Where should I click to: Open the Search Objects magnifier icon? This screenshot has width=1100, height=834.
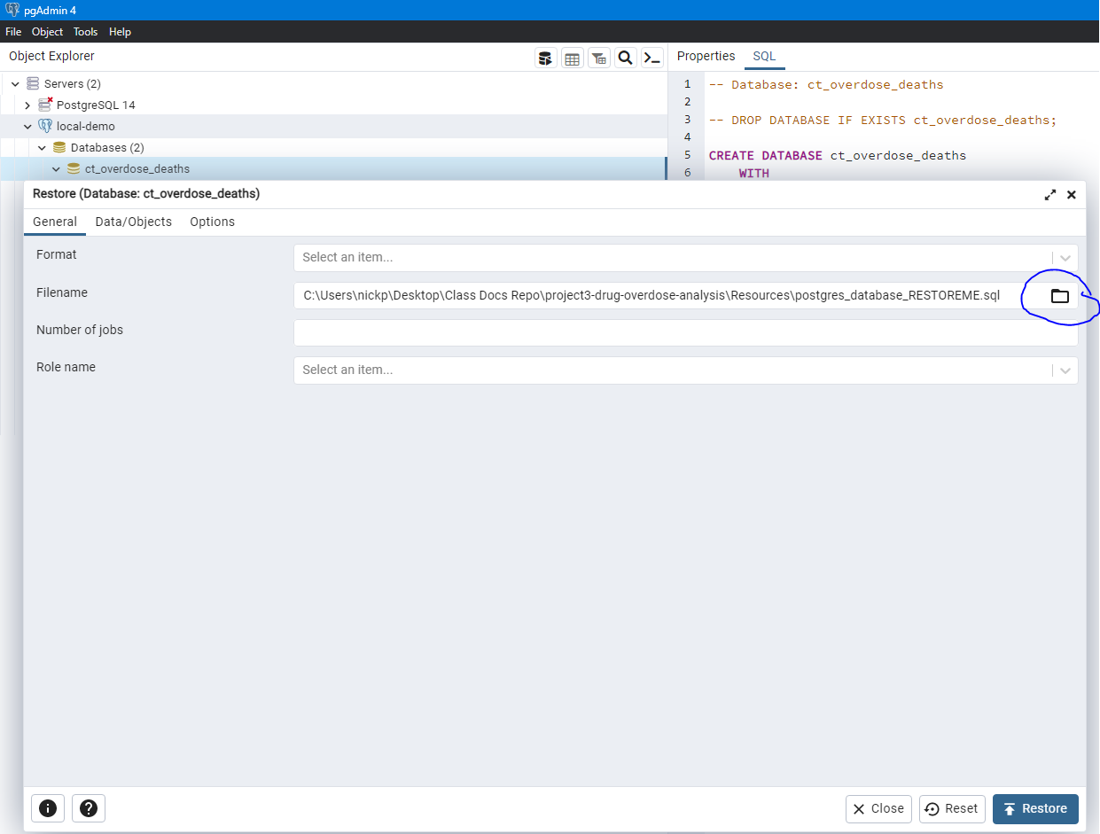tap(626, 58)
